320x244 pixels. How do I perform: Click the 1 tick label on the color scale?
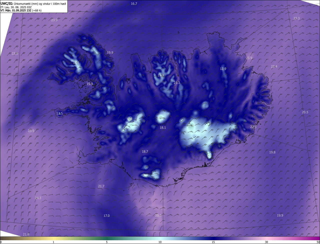point(54,242)
